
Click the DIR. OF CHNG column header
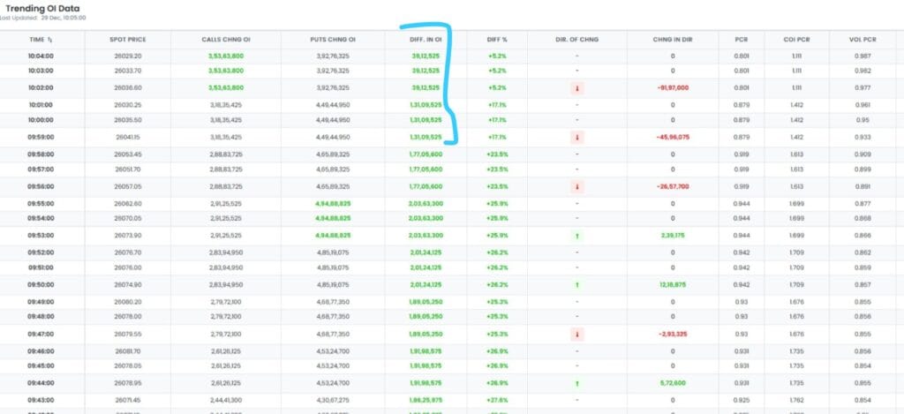(x=576, y=40)
